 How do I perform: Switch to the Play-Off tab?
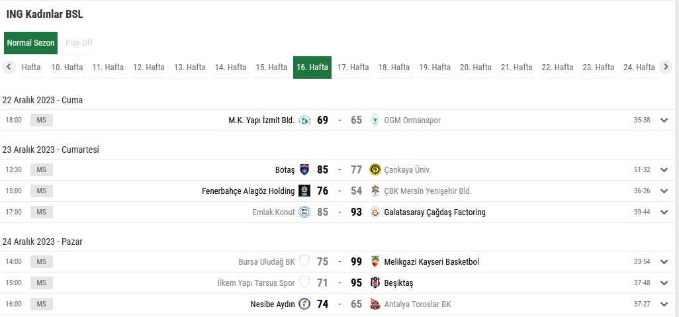pyautogui.click(x=79, y=43)
